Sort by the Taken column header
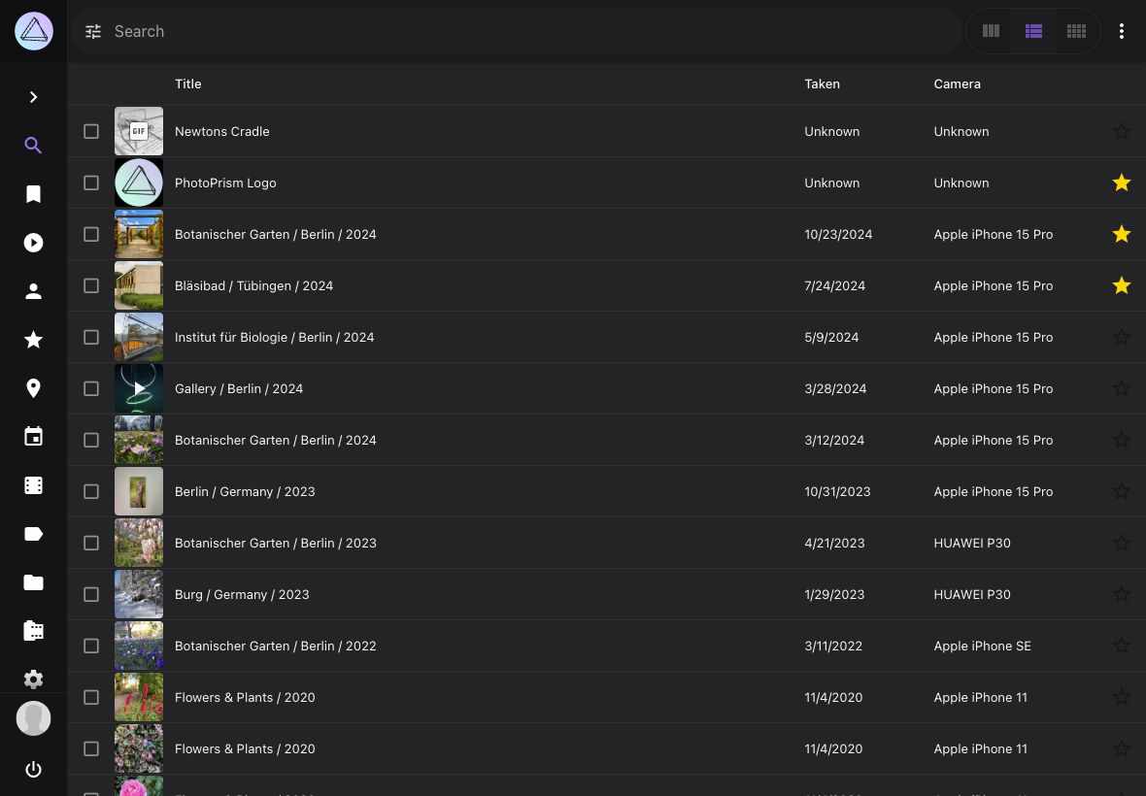1146x796 pixels. point(822,84)
